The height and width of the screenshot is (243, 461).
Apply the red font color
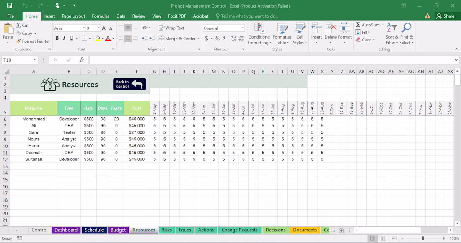click(108, 38)
